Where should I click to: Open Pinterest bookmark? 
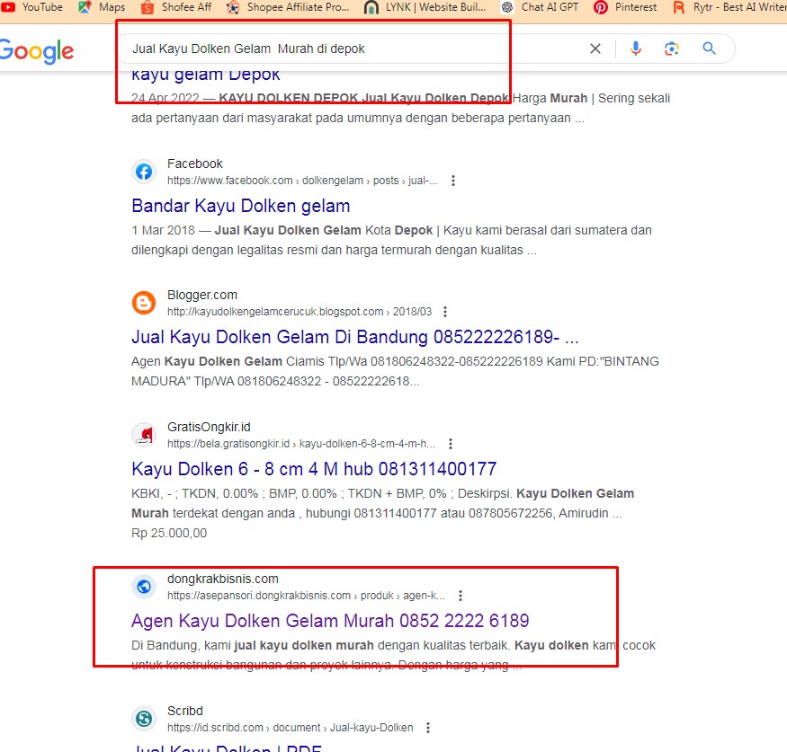click(625, 7)
